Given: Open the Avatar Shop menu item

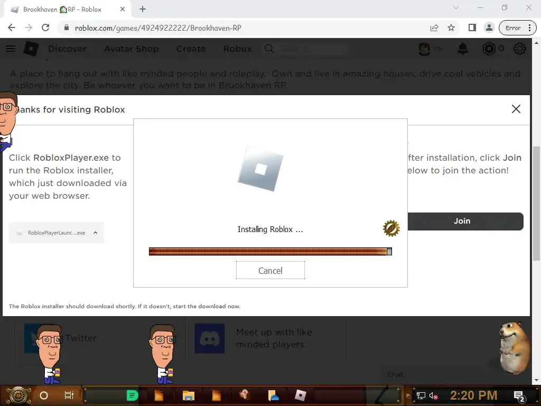Looking at the screenshot, I should (x=132, y=49).
